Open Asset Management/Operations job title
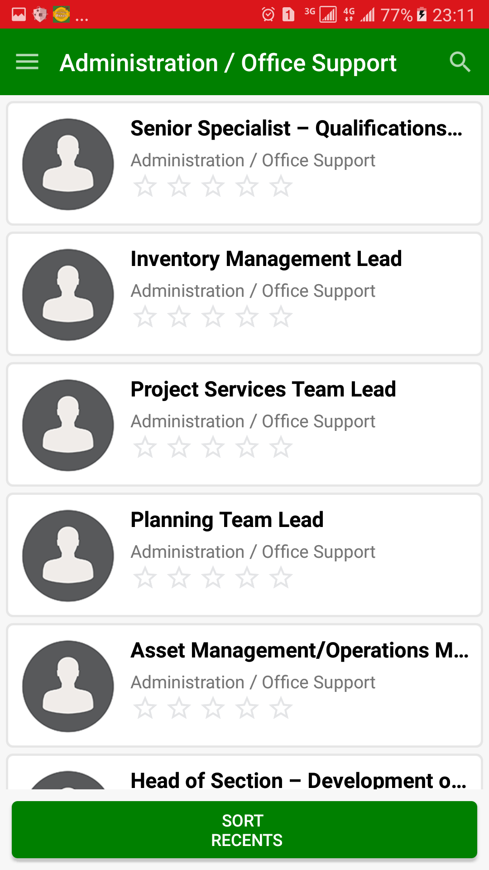 point(299,651)
